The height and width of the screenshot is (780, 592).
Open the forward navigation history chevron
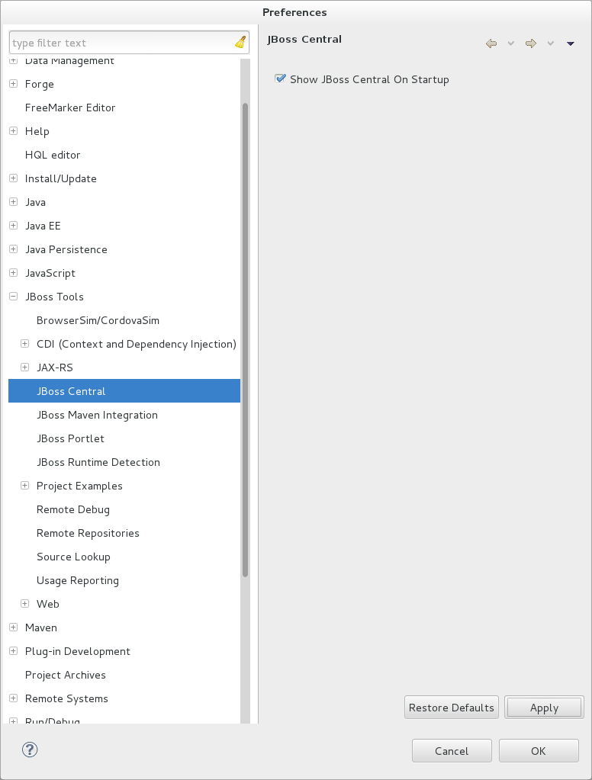coord(550,43)
